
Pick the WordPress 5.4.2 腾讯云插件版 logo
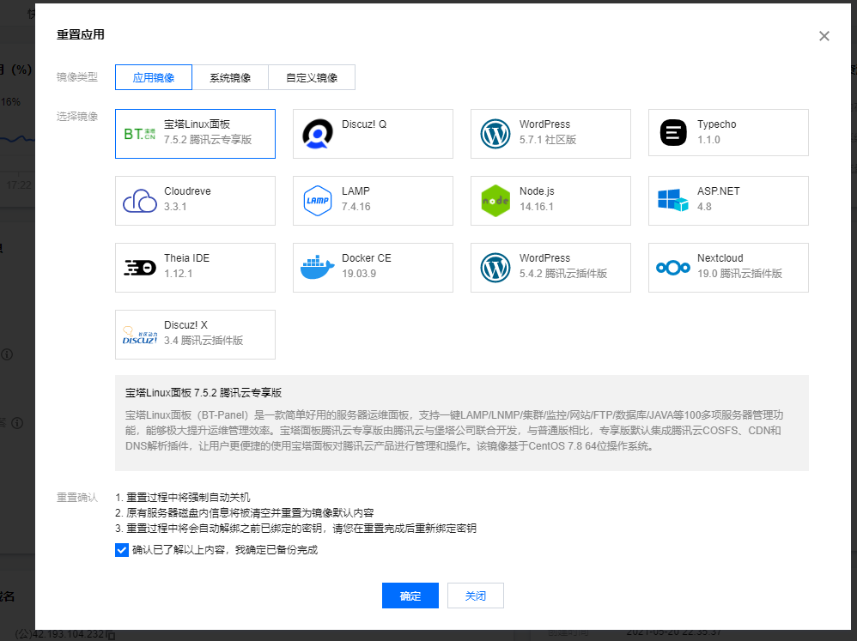pos(495,268)
